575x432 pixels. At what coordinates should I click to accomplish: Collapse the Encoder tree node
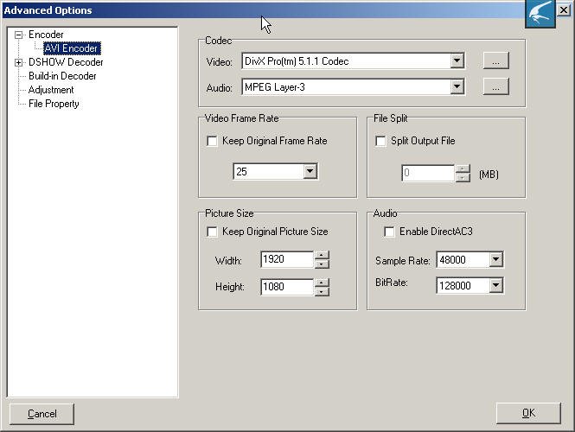[x=19, y=35]
